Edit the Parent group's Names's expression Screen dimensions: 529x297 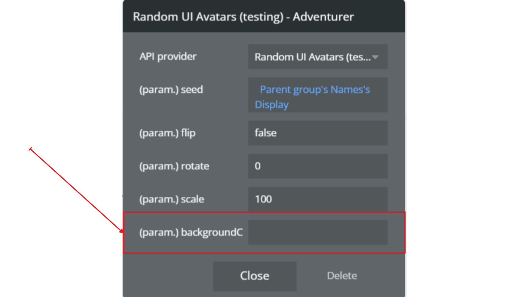(315, 90)
